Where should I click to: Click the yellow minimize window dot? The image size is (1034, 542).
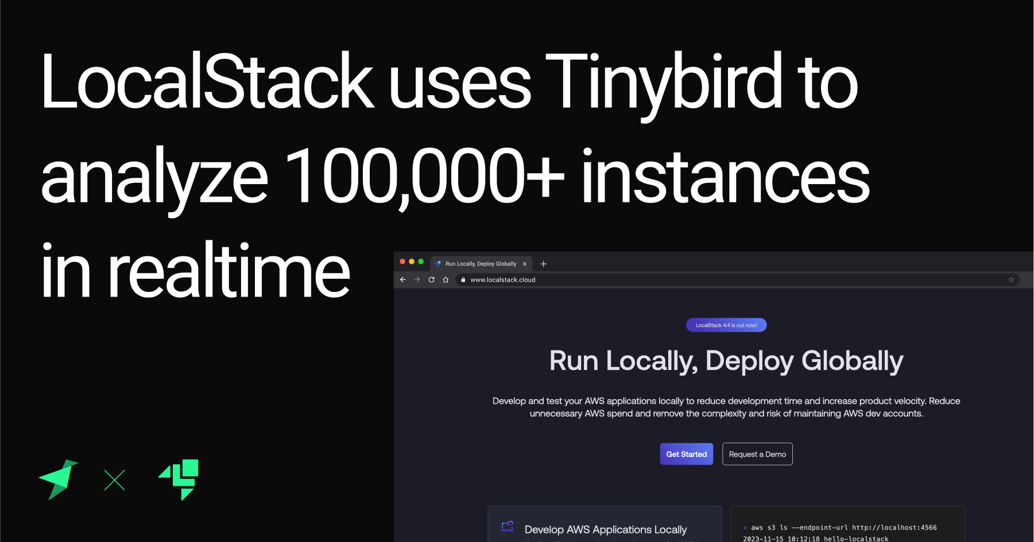tap(412, 262)
